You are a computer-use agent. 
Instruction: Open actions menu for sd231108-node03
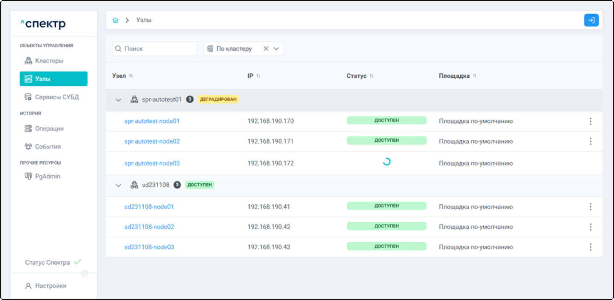[590, 247]
